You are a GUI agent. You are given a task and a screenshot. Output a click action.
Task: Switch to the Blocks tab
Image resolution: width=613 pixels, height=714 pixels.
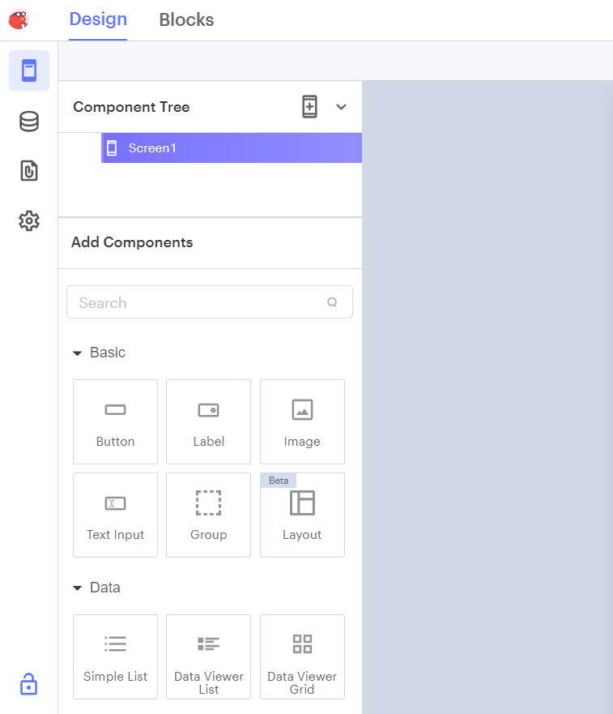point(186,19)
